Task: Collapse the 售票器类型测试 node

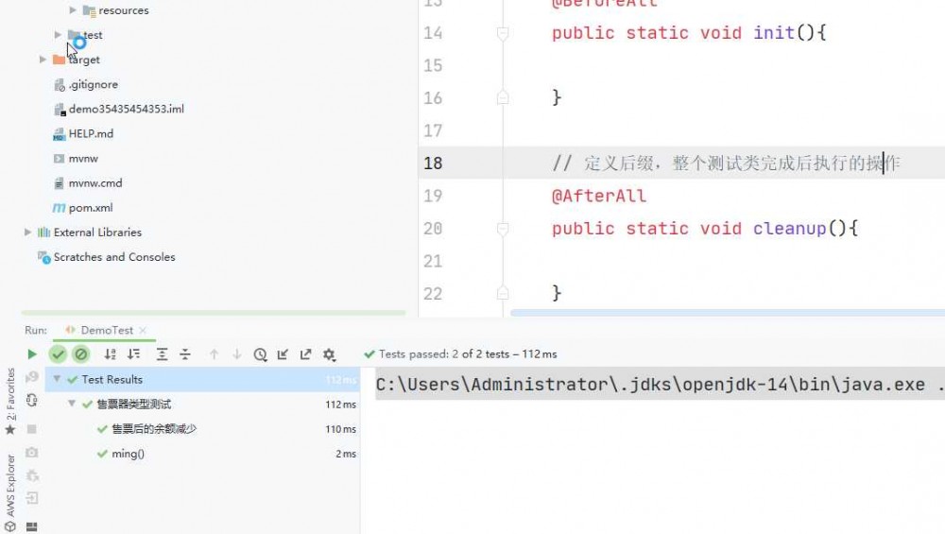Action: click(x=72, y=404)
